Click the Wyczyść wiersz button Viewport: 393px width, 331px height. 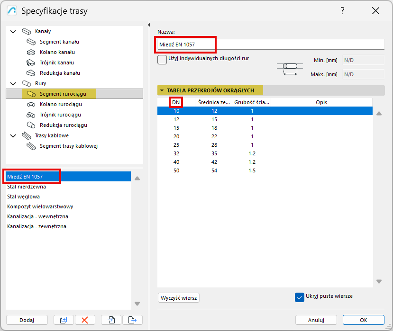[x=179, y=298]
